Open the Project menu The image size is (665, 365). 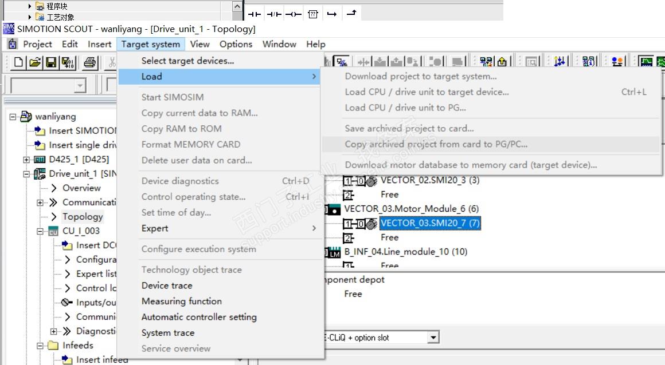(37, 44)
